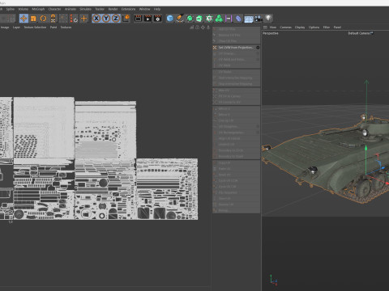Select the Scale tool

(33, 19)
